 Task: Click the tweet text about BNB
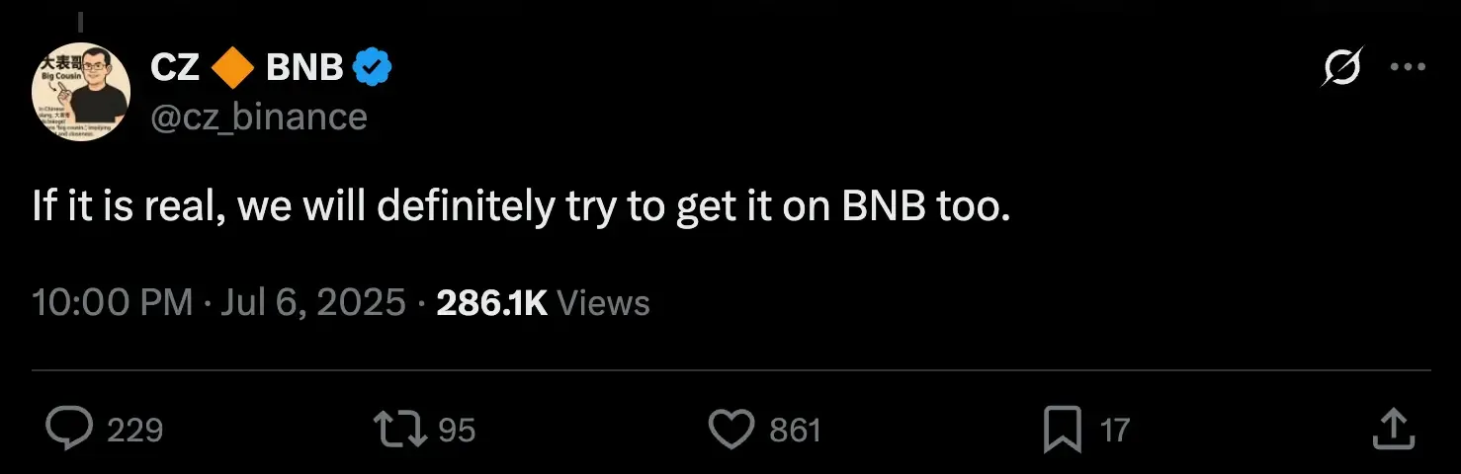click(521, 207)
